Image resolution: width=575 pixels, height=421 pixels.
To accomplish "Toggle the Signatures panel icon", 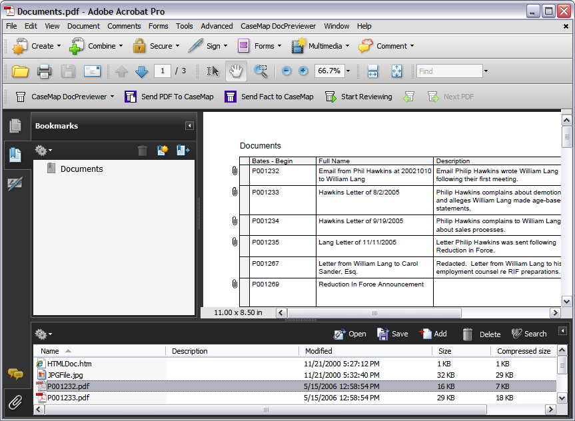I will (15, 185).
